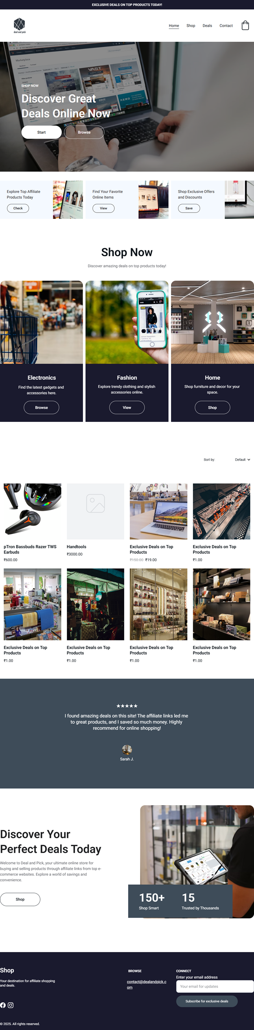Click the deal and pick logo
This screenshot has width=254, height=1030.
[20, 26]
